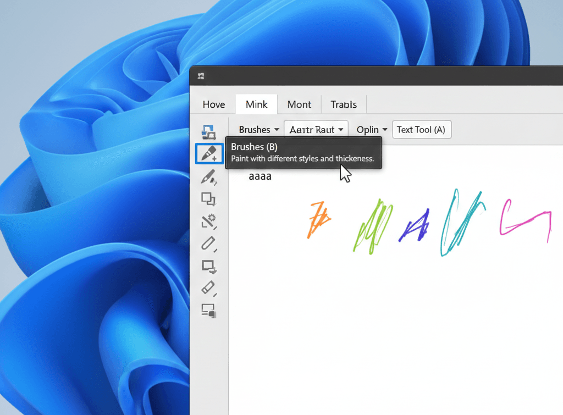Select the magic wand sparkle tool

pos(208,222)
